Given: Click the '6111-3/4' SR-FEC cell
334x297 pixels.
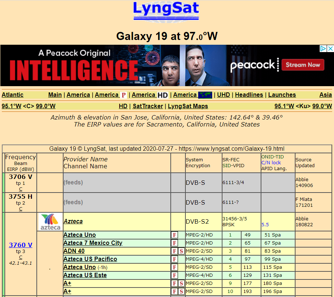Looking at the screenshot, I should coord(242,183).
